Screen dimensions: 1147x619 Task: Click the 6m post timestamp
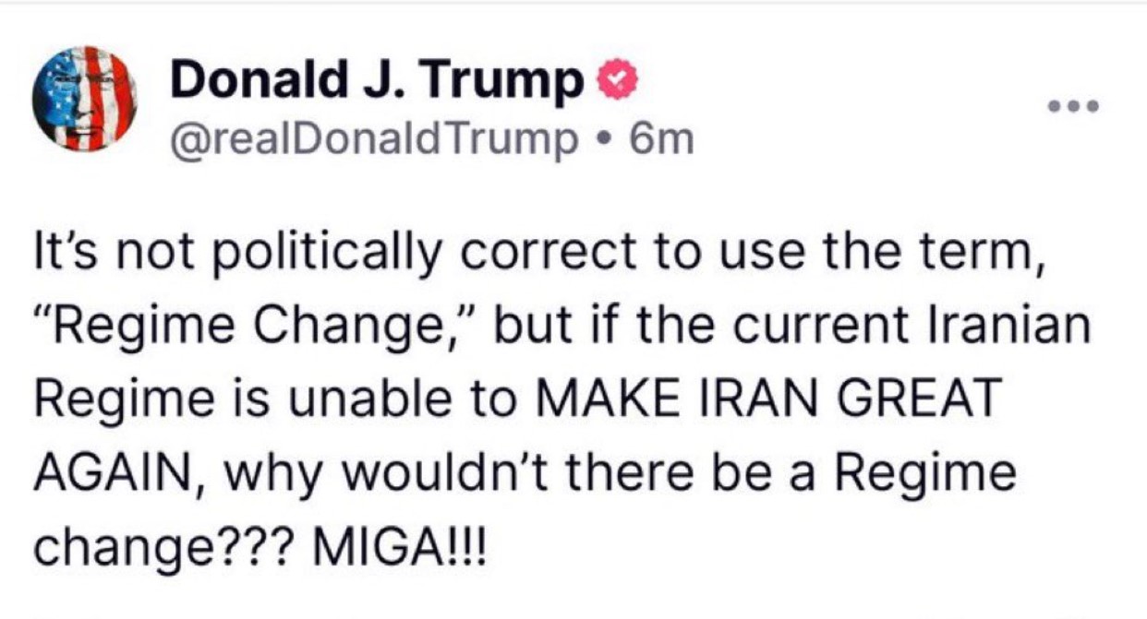click(659, 139)
